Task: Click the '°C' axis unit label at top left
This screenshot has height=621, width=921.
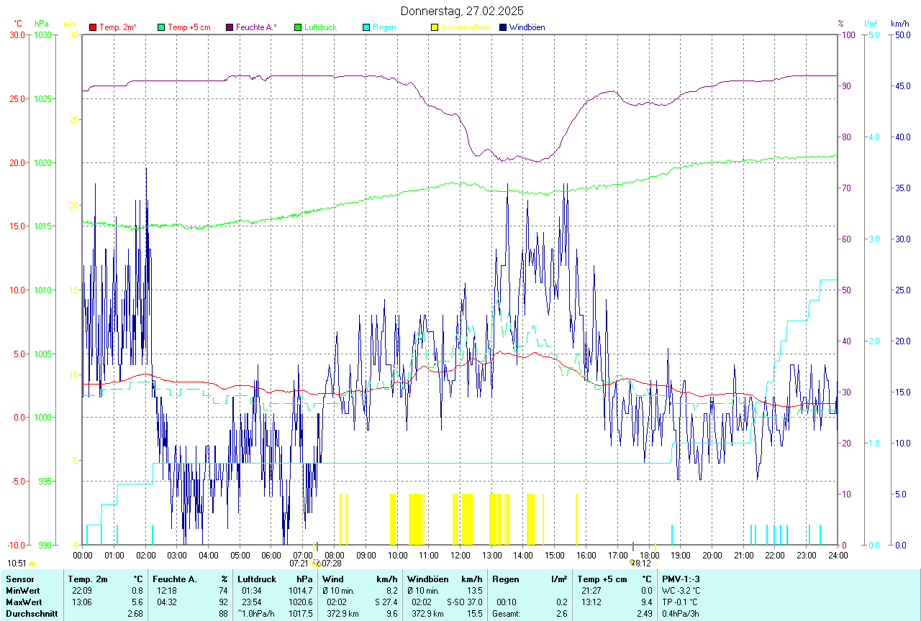Action: pos(18,24)
